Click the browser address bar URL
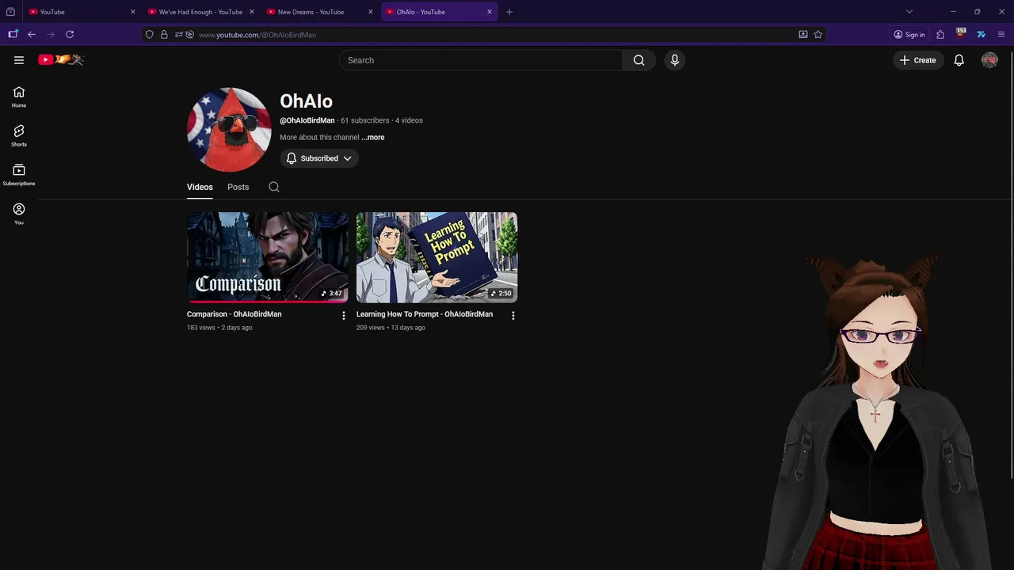This screenshot has height=570, width=1014. (257, 35)
